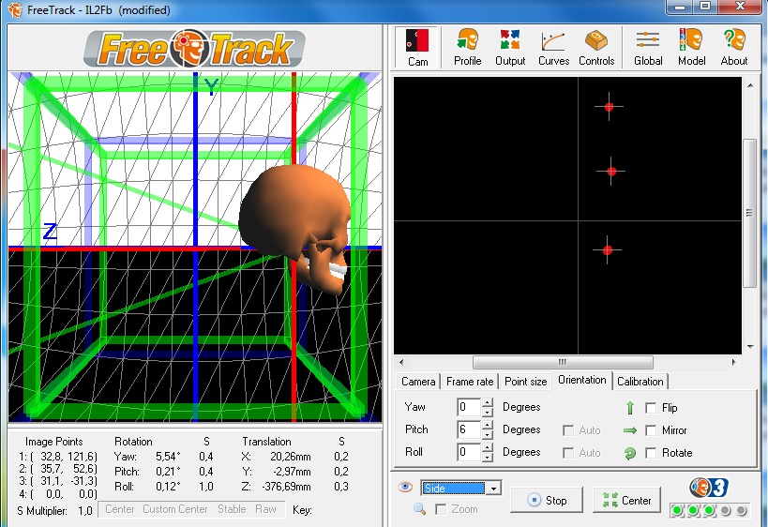
Task: Increase the Yaw value with up spinner
Action: click(x=487, y=402)
